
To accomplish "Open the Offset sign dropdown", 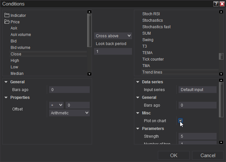I will click(x=56, y=105).
